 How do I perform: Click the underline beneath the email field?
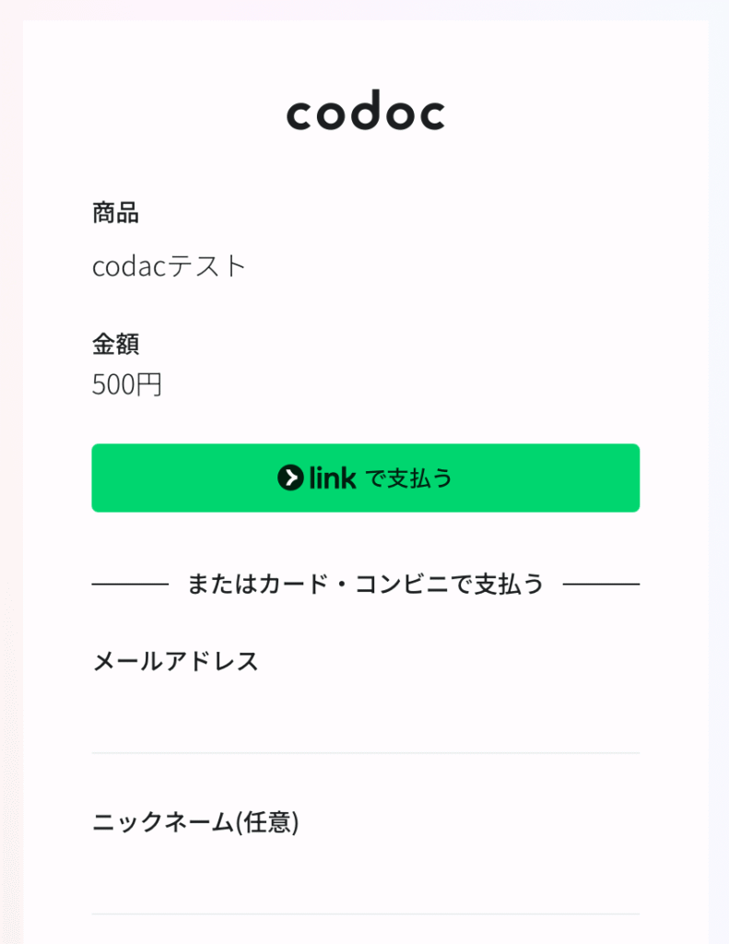pos(365,752)
